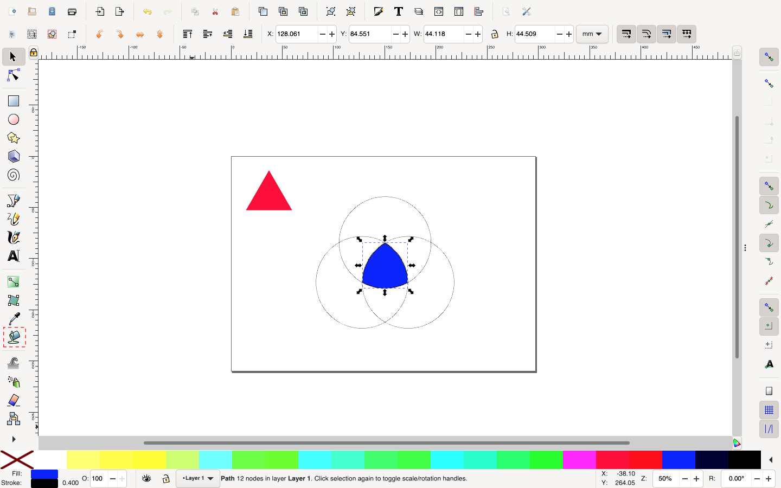Select the Node editing tool
781x488 pixels.
tap(13, 75)
